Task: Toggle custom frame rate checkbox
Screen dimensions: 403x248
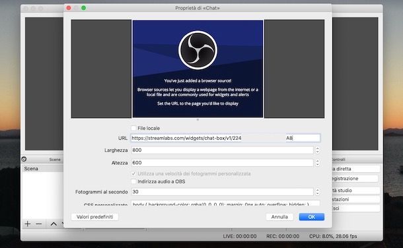Action: tap(133, 173)
